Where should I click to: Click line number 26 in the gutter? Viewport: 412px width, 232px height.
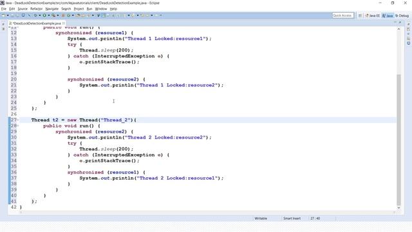[x=14, y=114]
